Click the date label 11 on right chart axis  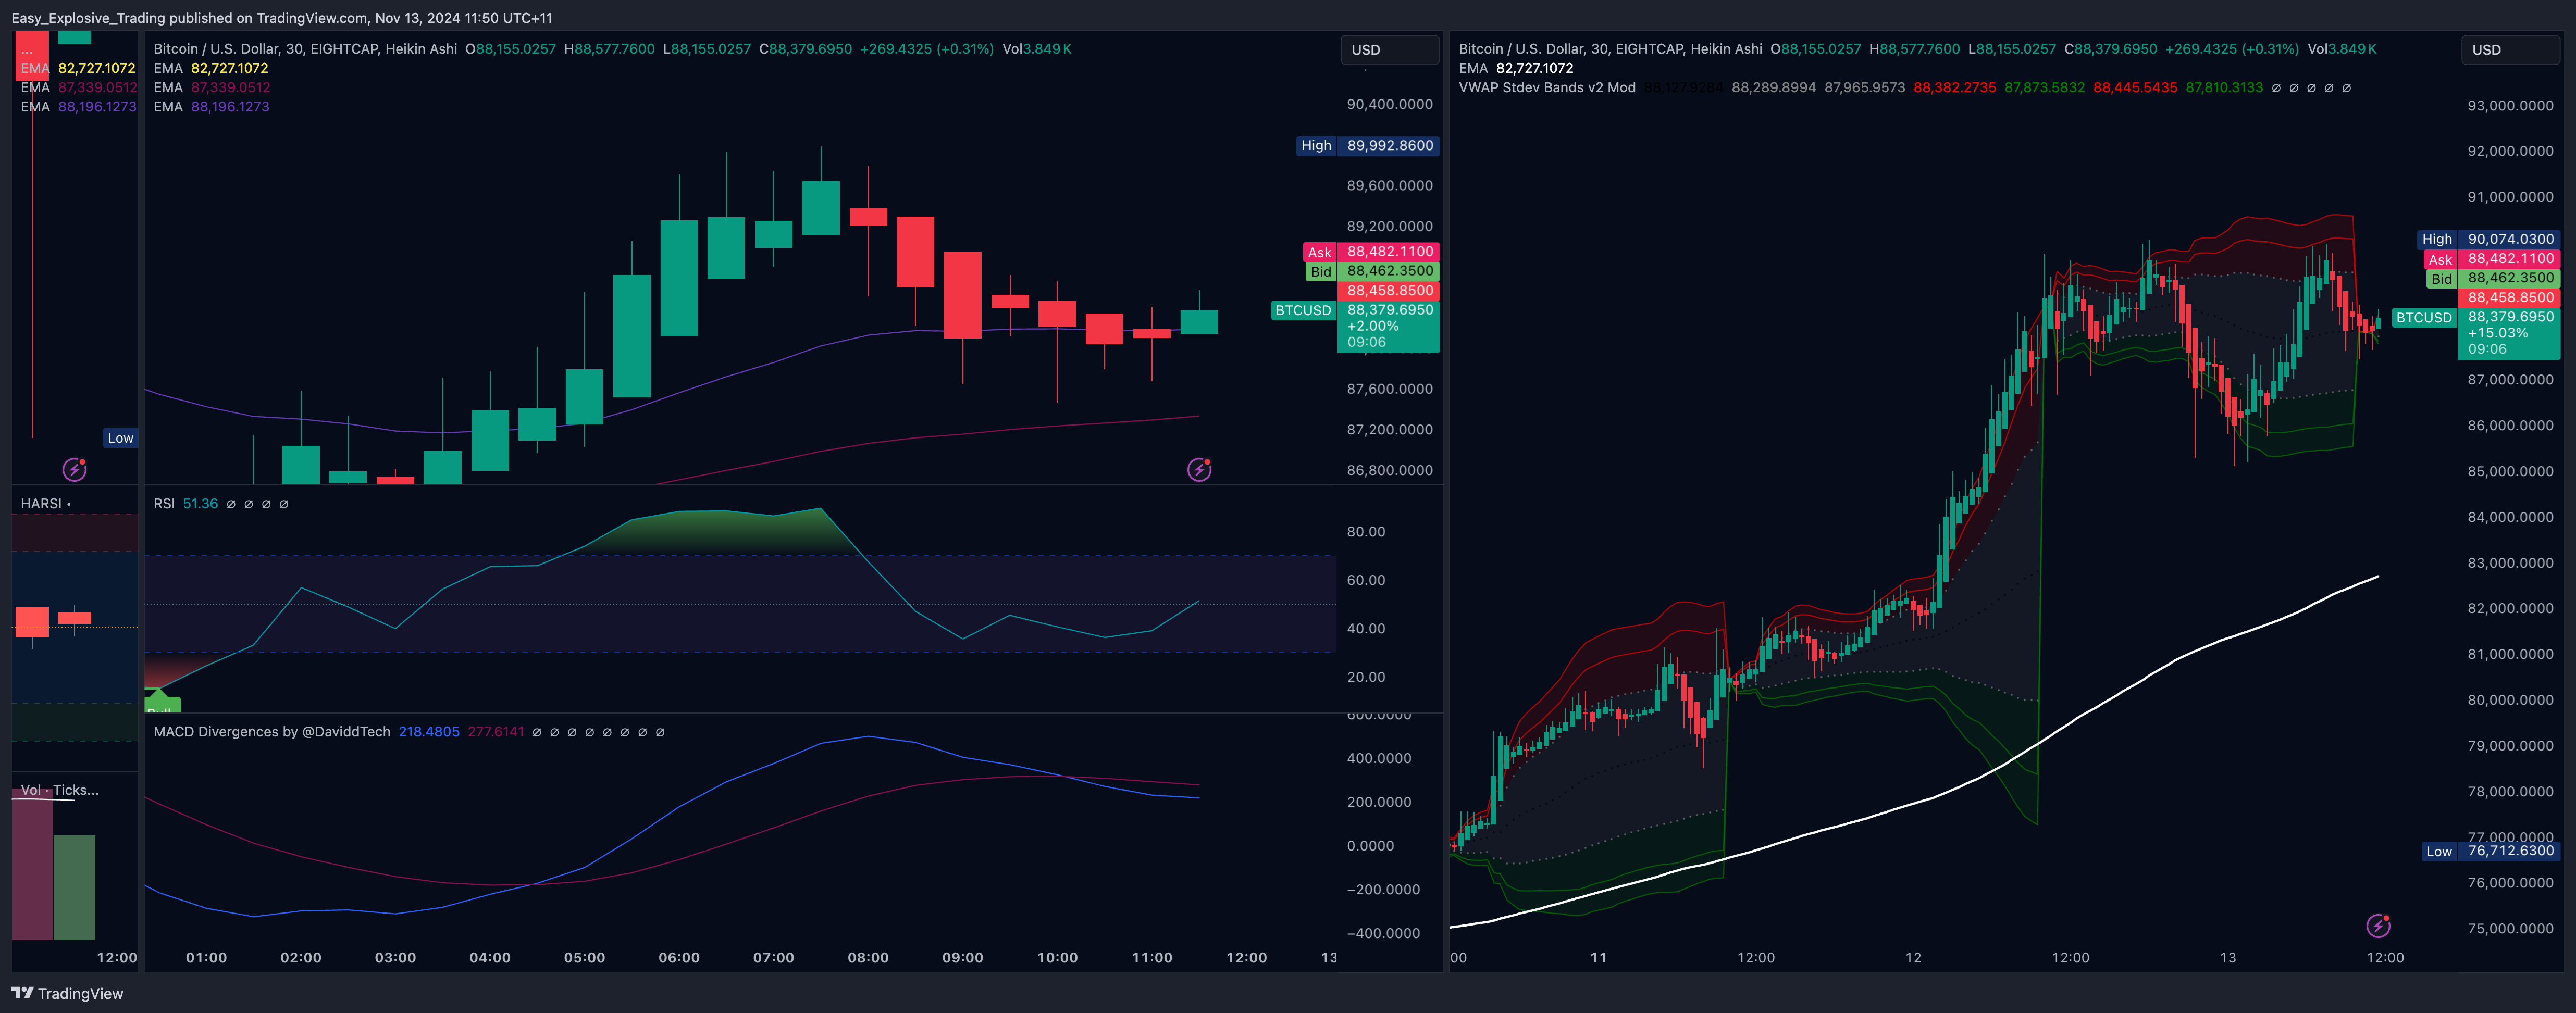click(1599, 958)
